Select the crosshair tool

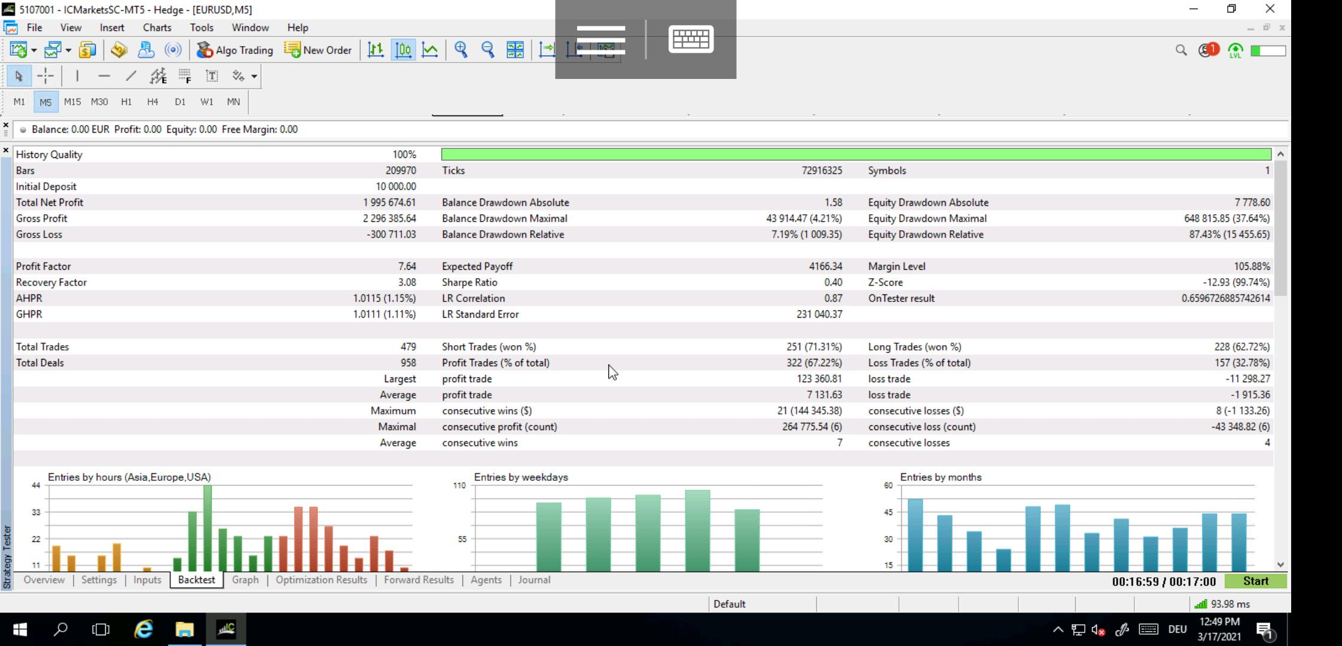(45, 76)
